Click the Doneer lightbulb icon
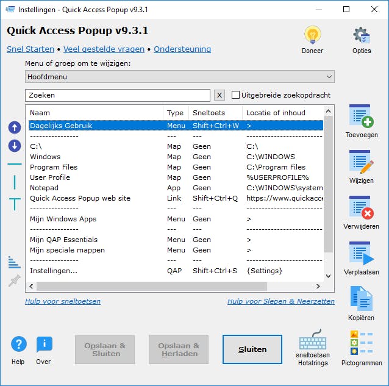Image resolution: width=389 pixels, height=386 pixels. pos(313,35)
